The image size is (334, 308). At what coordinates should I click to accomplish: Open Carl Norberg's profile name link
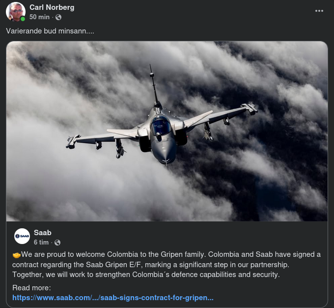52,7
